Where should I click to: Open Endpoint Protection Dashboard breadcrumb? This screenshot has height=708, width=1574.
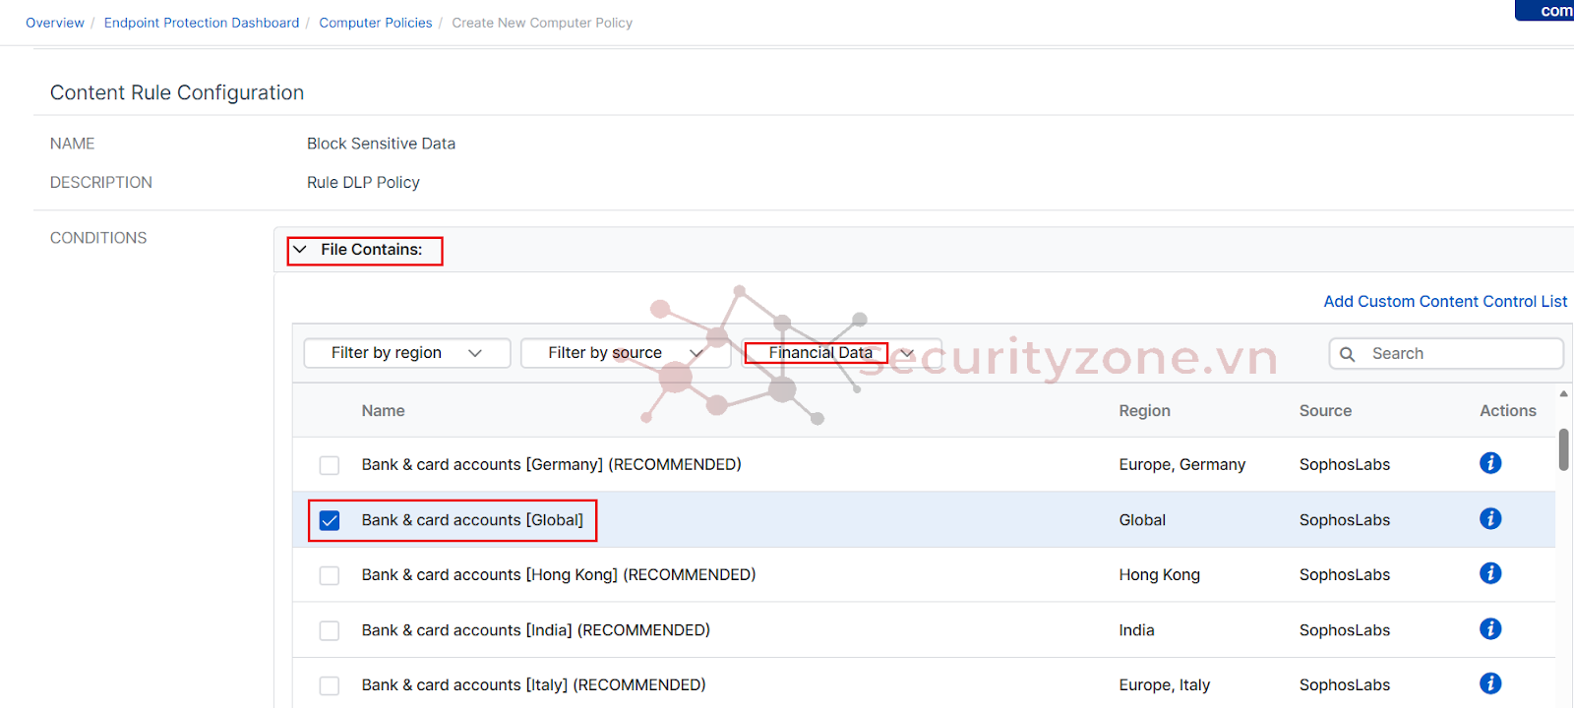pyautogui.click(x=202, y=23)
